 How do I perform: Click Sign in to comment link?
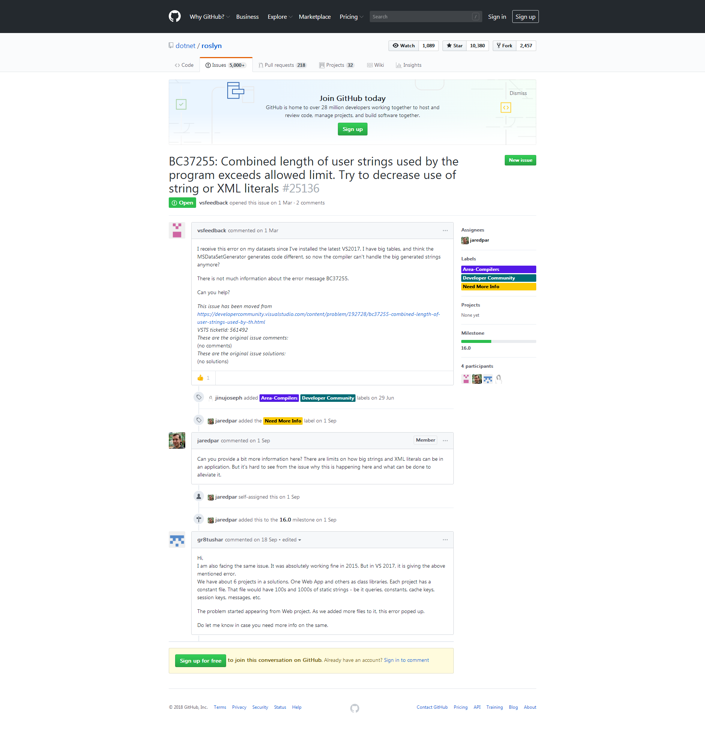pyautogui.click(x=406, y=660)
